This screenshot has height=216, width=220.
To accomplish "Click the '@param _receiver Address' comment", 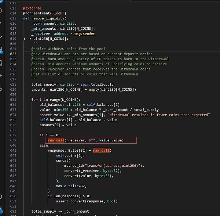I will [91, 69].
